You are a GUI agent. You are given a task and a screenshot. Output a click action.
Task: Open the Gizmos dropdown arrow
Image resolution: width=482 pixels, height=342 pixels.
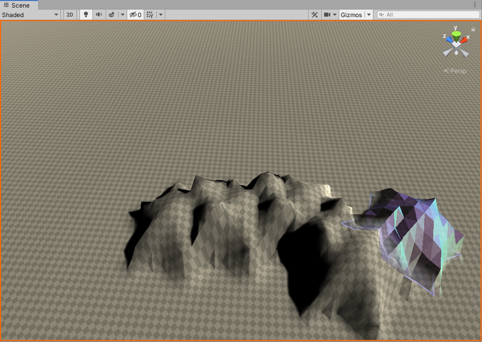click(x=369, y=15)
